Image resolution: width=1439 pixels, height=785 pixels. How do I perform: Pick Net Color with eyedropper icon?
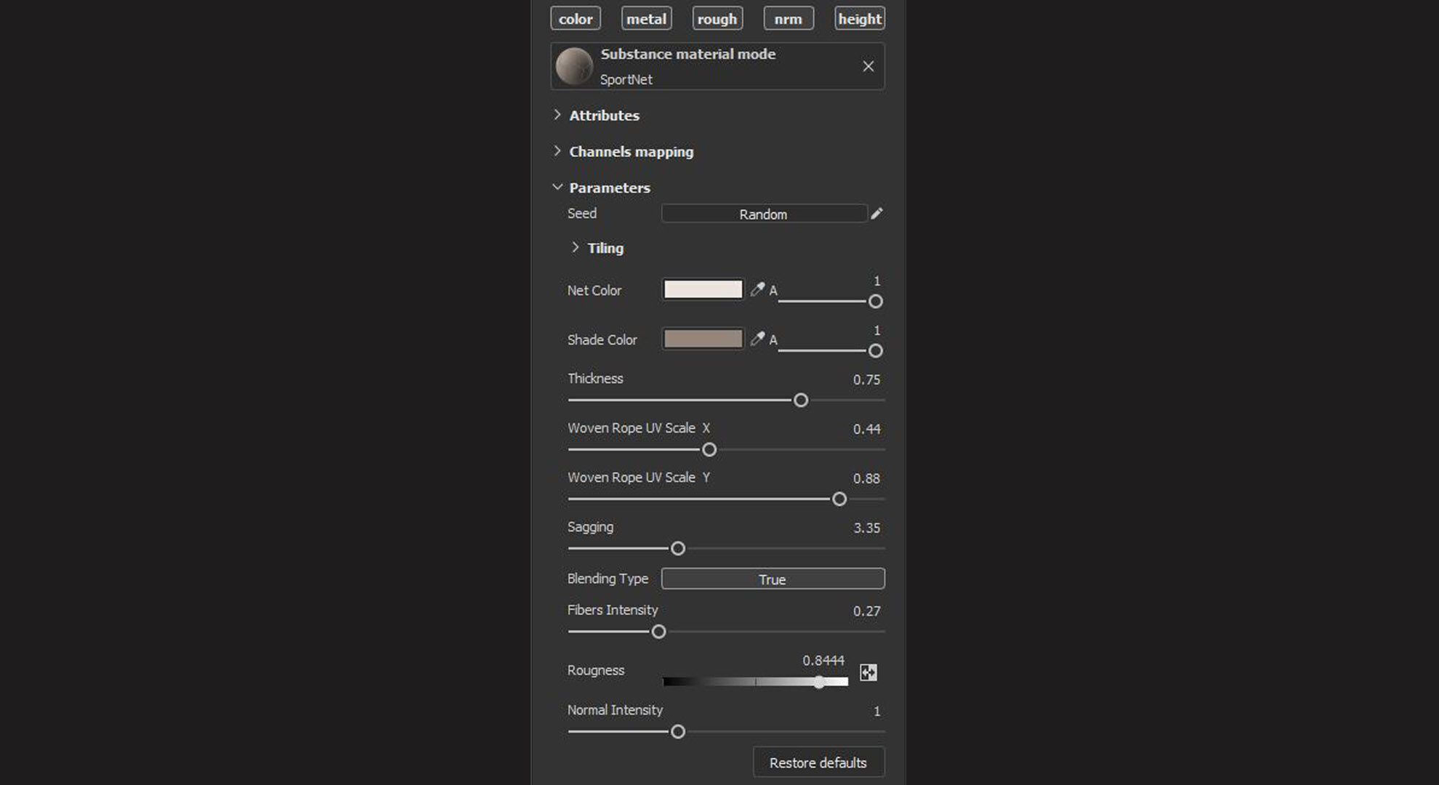[757, 289]
